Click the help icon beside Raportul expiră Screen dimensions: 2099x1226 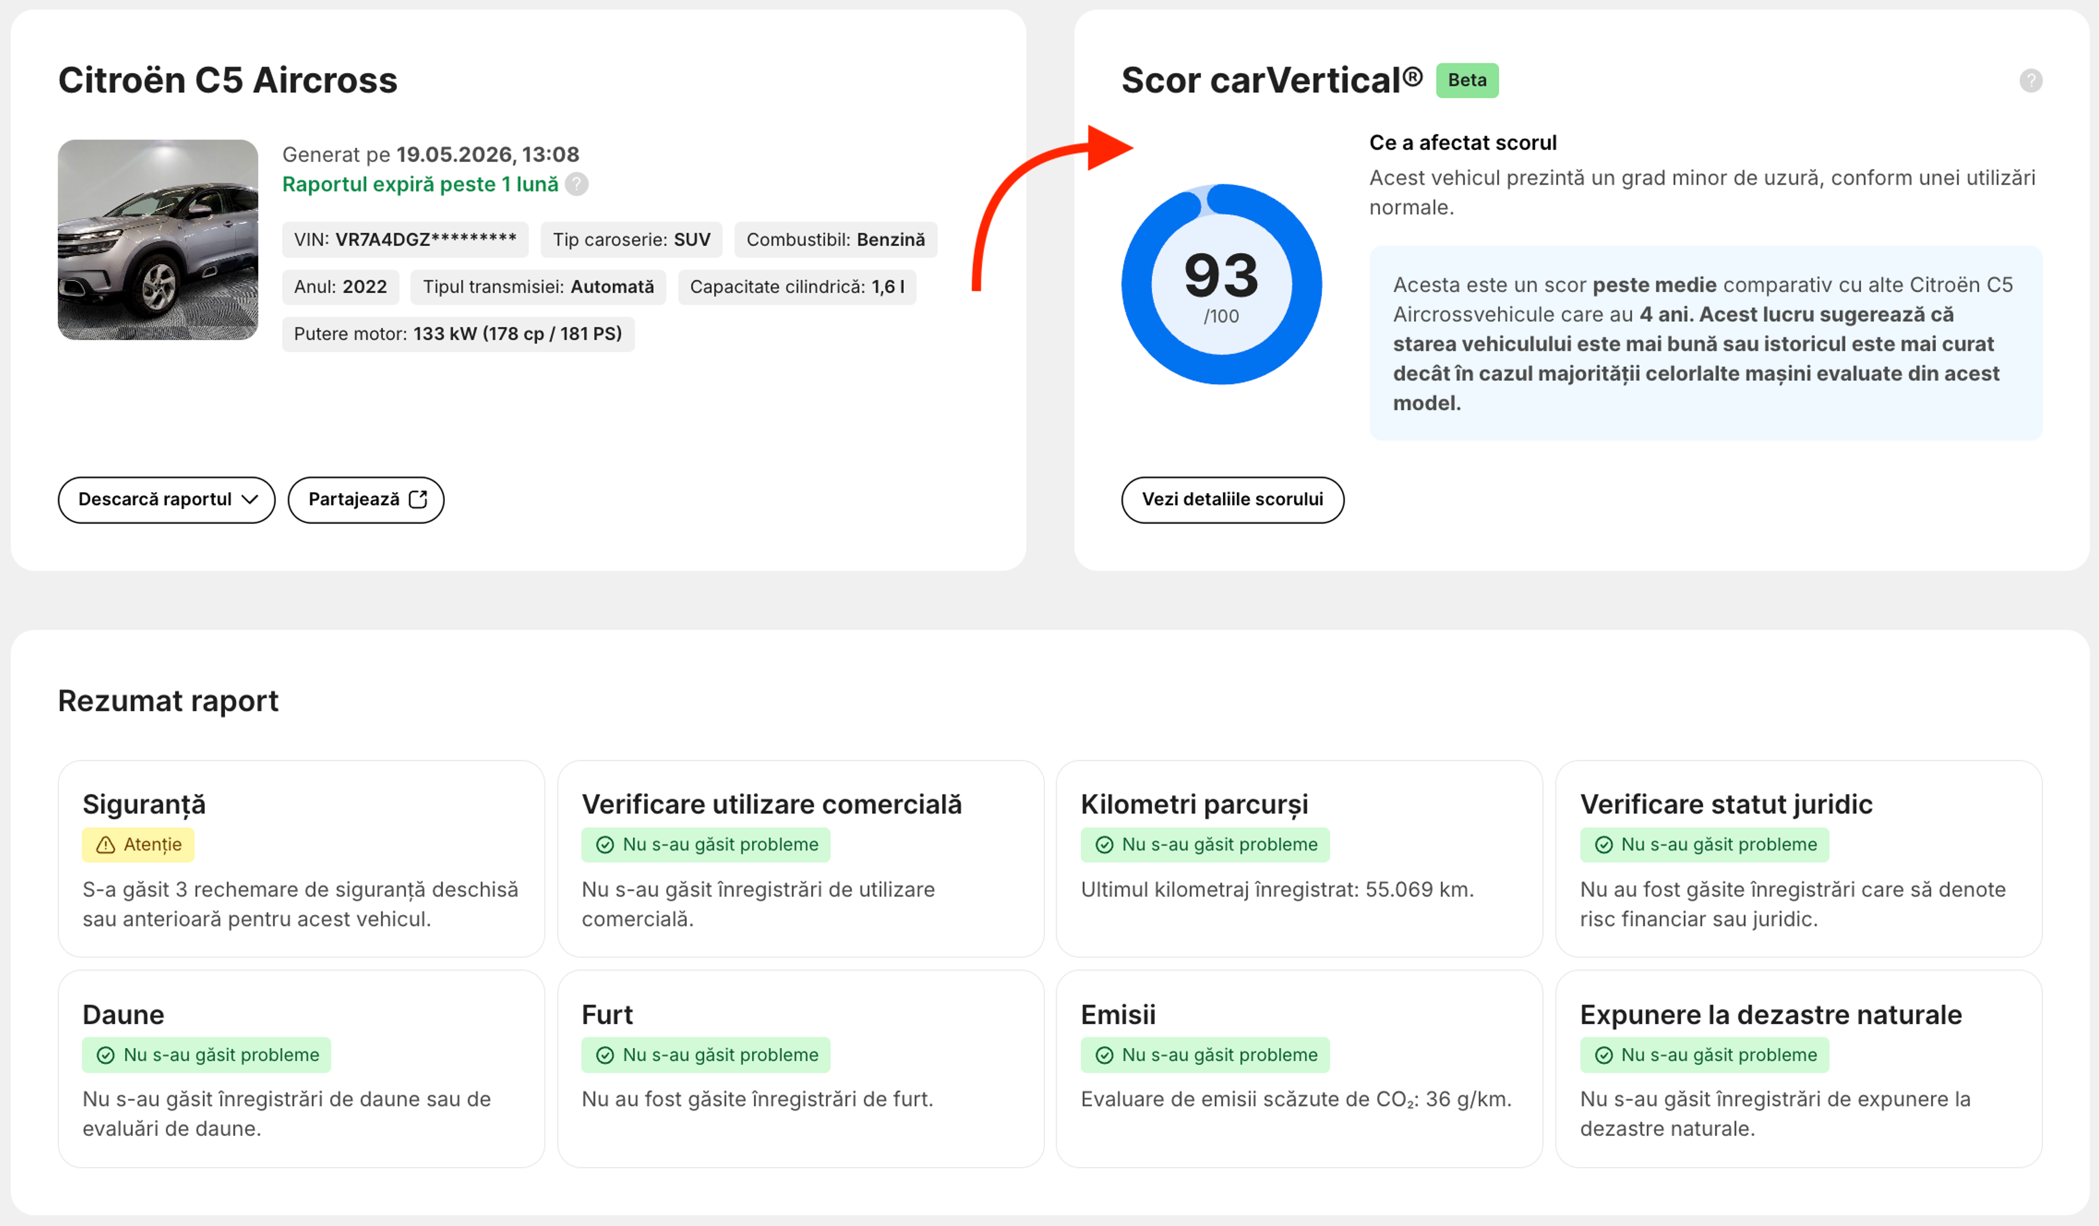tap(576, 184)
